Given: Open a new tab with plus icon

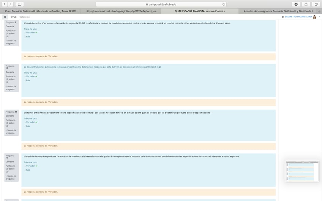Looking at the screenshot, I should (319, 11).
